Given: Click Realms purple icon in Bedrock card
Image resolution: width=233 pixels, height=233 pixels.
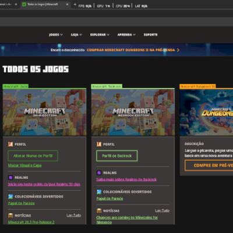Looking at the screenshot, I should coord(99,173).
